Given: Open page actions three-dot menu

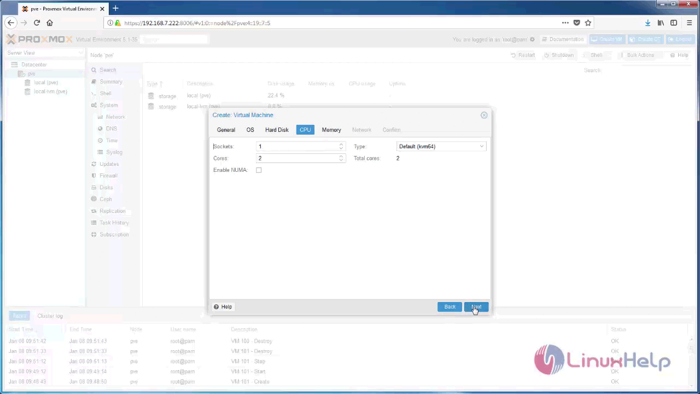Looking at the screenshot, I should click(565, 23).
